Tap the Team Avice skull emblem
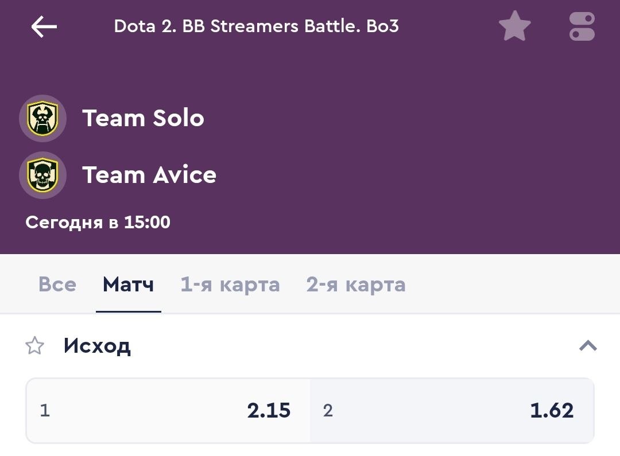Screen dimensions: 620x456 click(x=42, y=175)
